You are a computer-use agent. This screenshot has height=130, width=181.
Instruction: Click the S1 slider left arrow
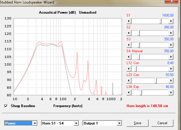click(129, 21)
